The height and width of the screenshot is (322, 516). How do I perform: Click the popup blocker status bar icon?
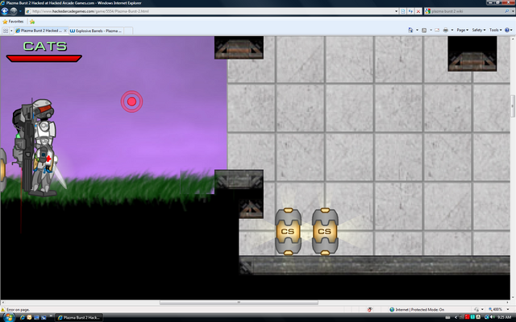(370, 309)
